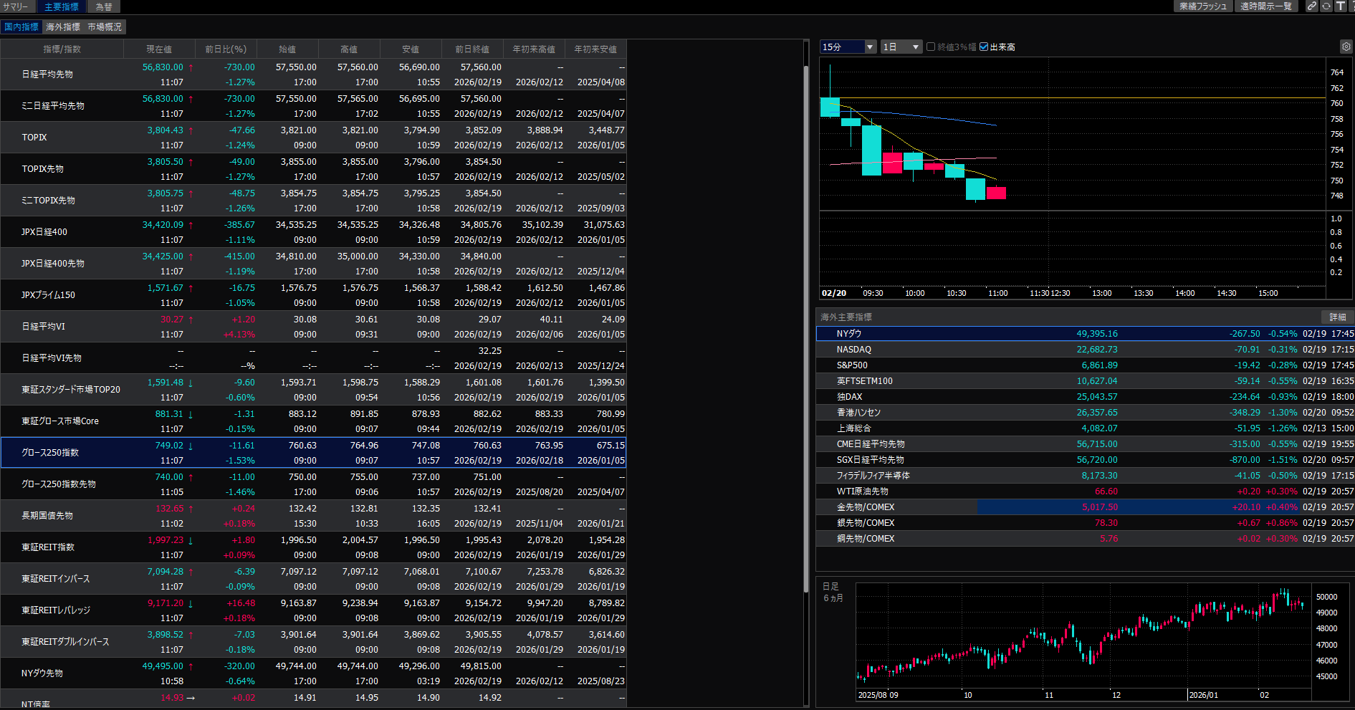Viewport: 1355px width, 710px height.
Task: Open the 15分 interval dropdown
Action: pos(848,47)
